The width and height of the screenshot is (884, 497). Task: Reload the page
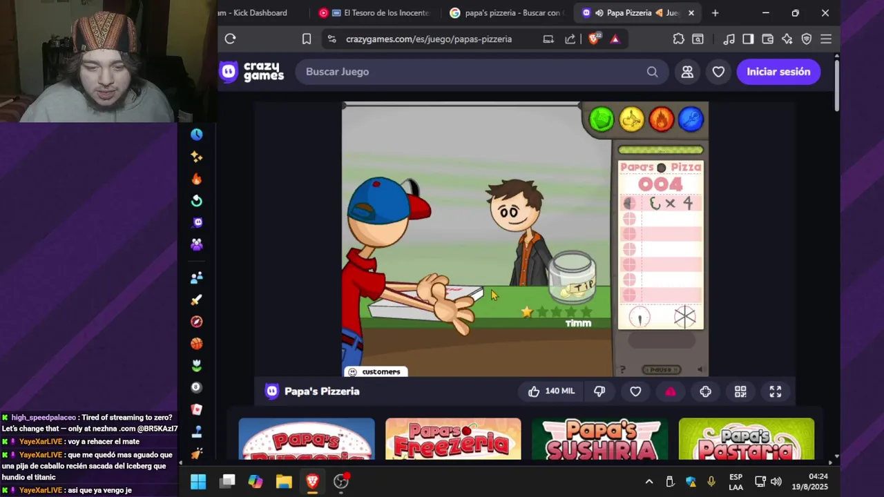coord(230,39)
